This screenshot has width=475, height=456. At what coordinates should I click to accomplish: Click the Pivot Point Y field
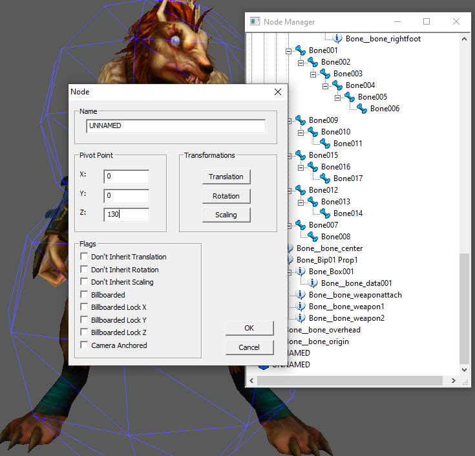point(126,196)
